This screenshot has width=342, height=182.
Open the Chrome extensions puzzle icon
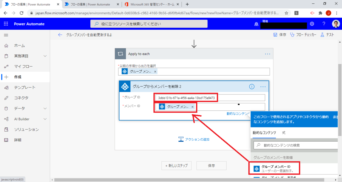click(320, 13)
